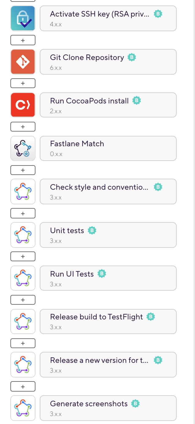
Task: Click the SSH key padlock icon
Action: click(23, 18)
